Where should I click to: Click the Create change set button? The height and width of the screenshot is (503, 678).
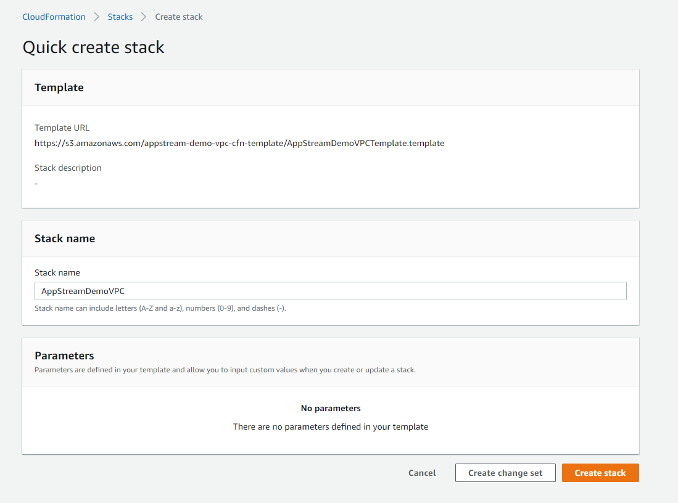pos(505,473)
